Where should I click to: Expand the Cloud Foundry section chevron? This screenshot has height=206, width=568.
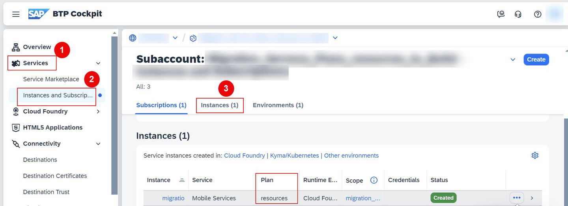(x=98, y=112)
